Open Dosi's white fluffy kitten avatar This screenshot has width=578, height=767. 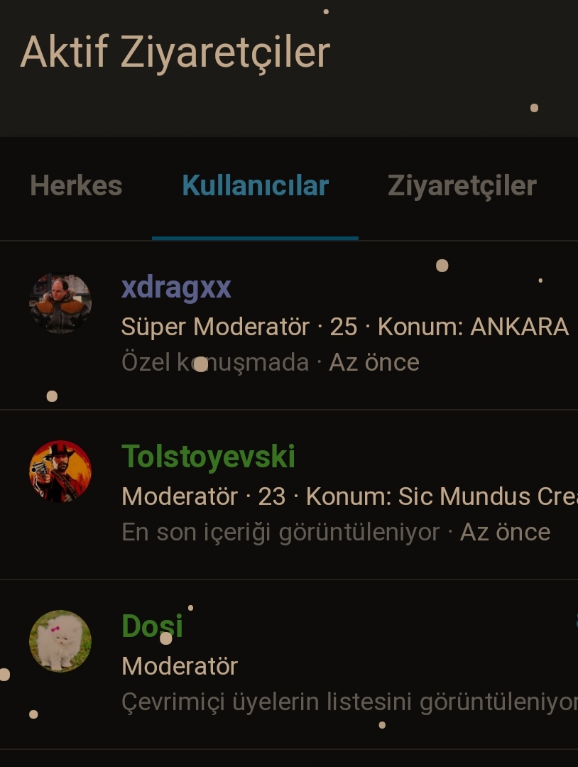pyautogui.click(x=60, y=641)
